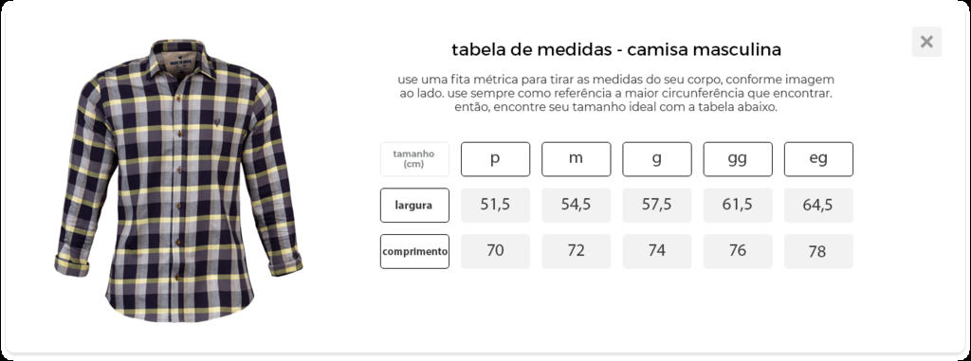Image resolution: width=971 pixels, height=361 pixels.
Task: Click the 78 length value
Action: click(x=818, y=251)
